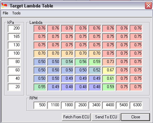This screenshot has height=123, width=153.
Task: Select the 0.76 cell for 200 kPa, 500 RPM
Action: (40, 28)
